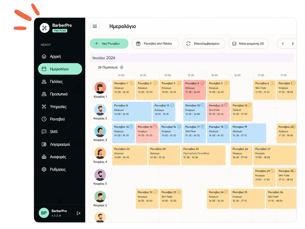Go to previous day with left chevron
The width and height of the screenshot is (305, 229).
click(x=283, y=44)
